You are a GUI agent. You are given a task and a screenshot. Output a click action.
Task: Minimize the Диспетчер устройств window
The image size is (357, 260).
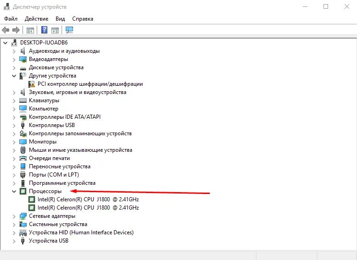click(x=305, y=6)
